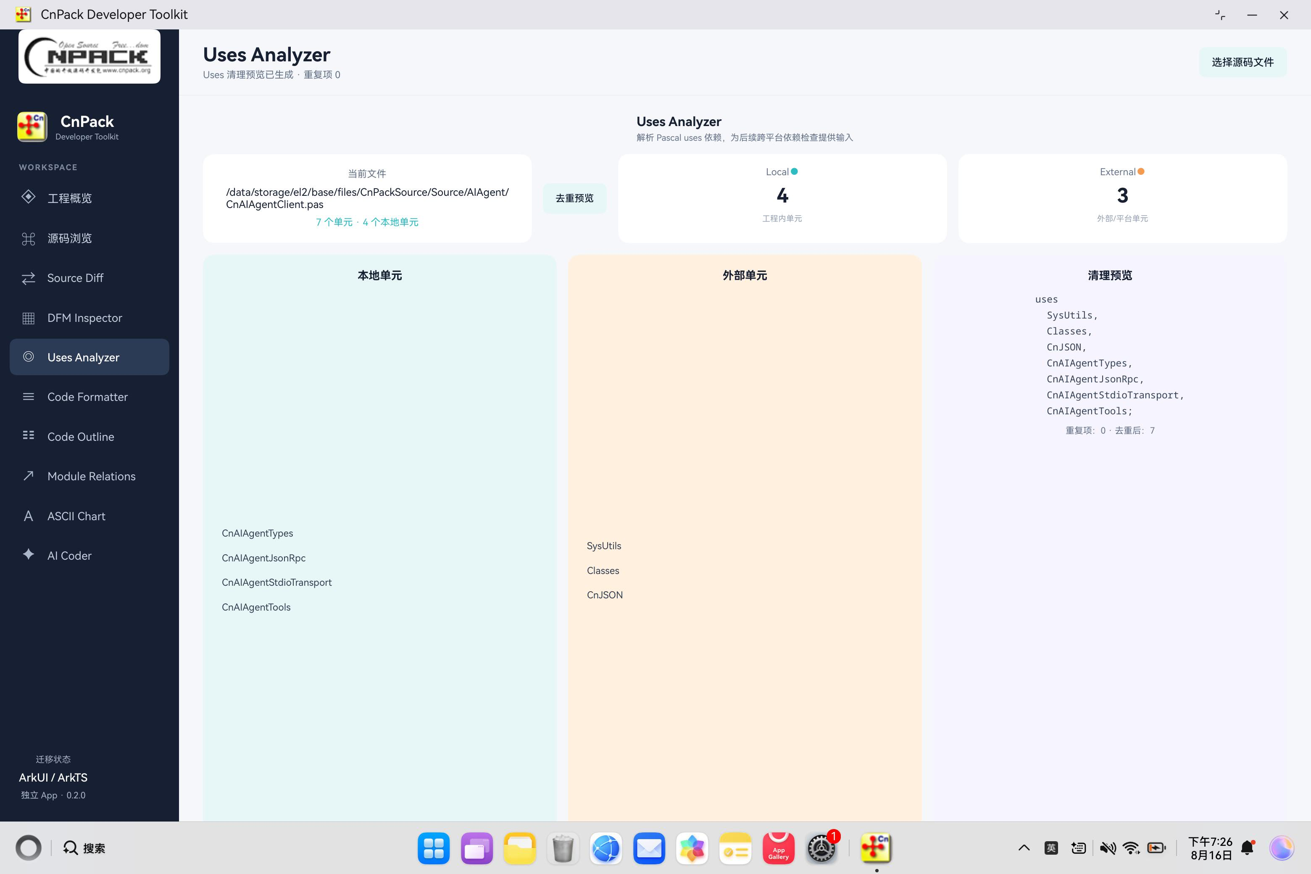Click the Uses Analyzer circle icon
This screenshot has width=1311, height=874.
(29, 357)
